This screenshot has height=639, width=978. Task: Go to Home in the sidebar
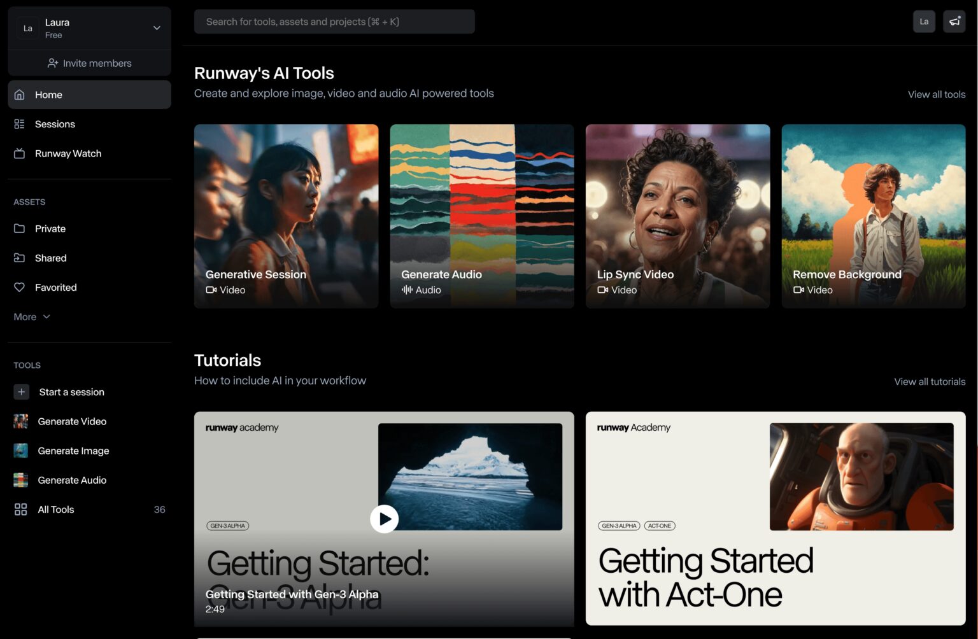coord(89,95)
